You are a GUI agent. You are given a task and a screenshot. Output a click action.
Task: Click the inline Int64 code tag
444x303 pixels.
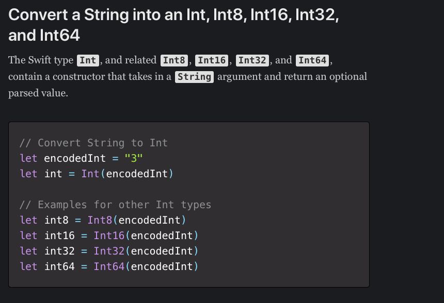pyautogui.click(x=312, y=60)
